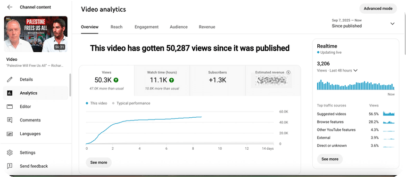Screen dimensions: 406x177
Task: Open the Audience tab
Action: point(179,27)
